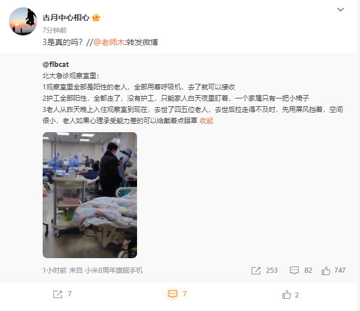The height and width of the screenshot is (311, 360).
Task: Open the 古月中心相心 profile avatar
Action: (x=23, y=21)
